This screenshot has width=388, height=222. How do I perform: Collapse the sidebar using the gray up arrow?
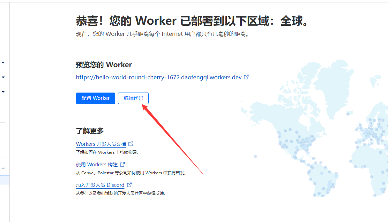click(3, 168)
